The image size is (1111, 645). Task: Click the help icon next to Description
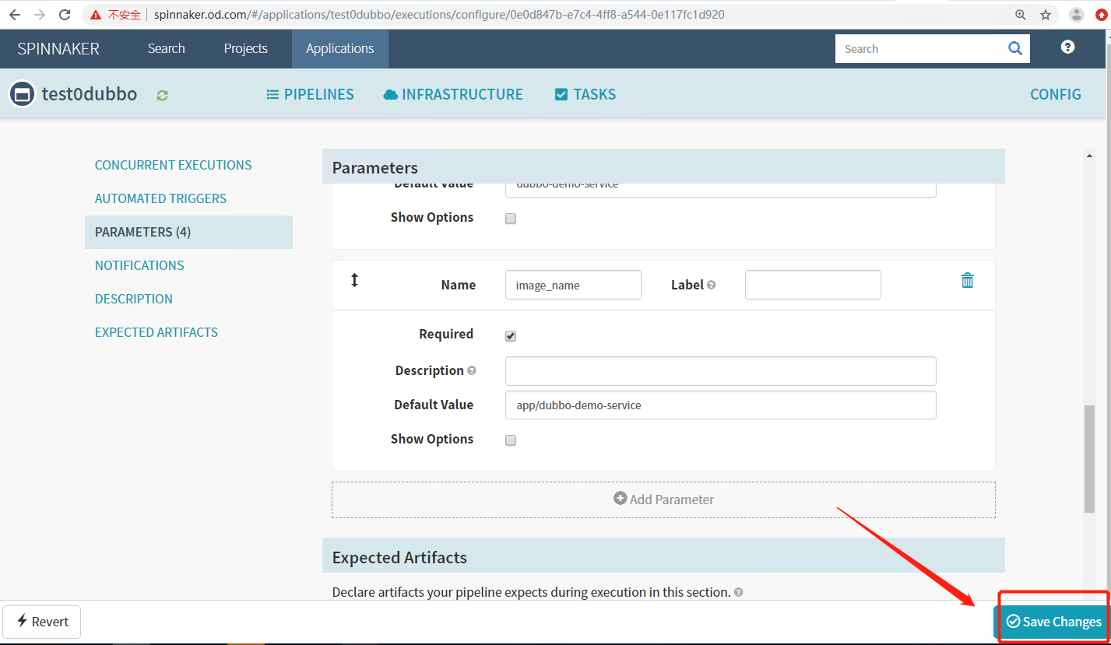tap(471, 371)
